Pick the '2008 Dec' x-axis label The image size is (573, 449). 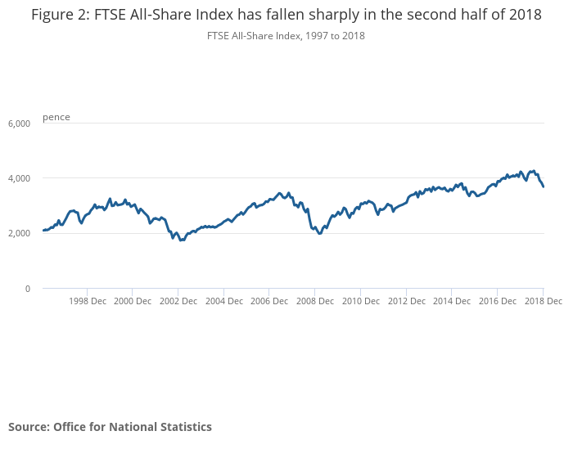pyautogui.click(x=315, y=301)
